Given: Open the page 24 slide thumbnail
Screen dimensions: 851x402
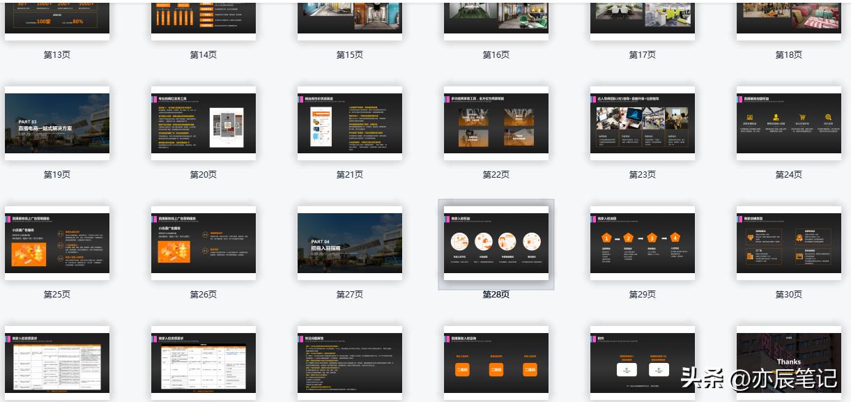Looking at the screenshot, I should click(789, 123).
